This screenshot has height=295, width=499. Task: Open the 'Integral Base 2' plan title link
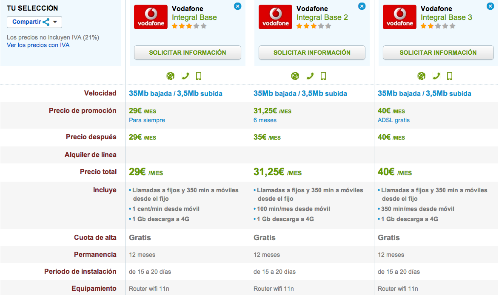[x=322, y=17]
